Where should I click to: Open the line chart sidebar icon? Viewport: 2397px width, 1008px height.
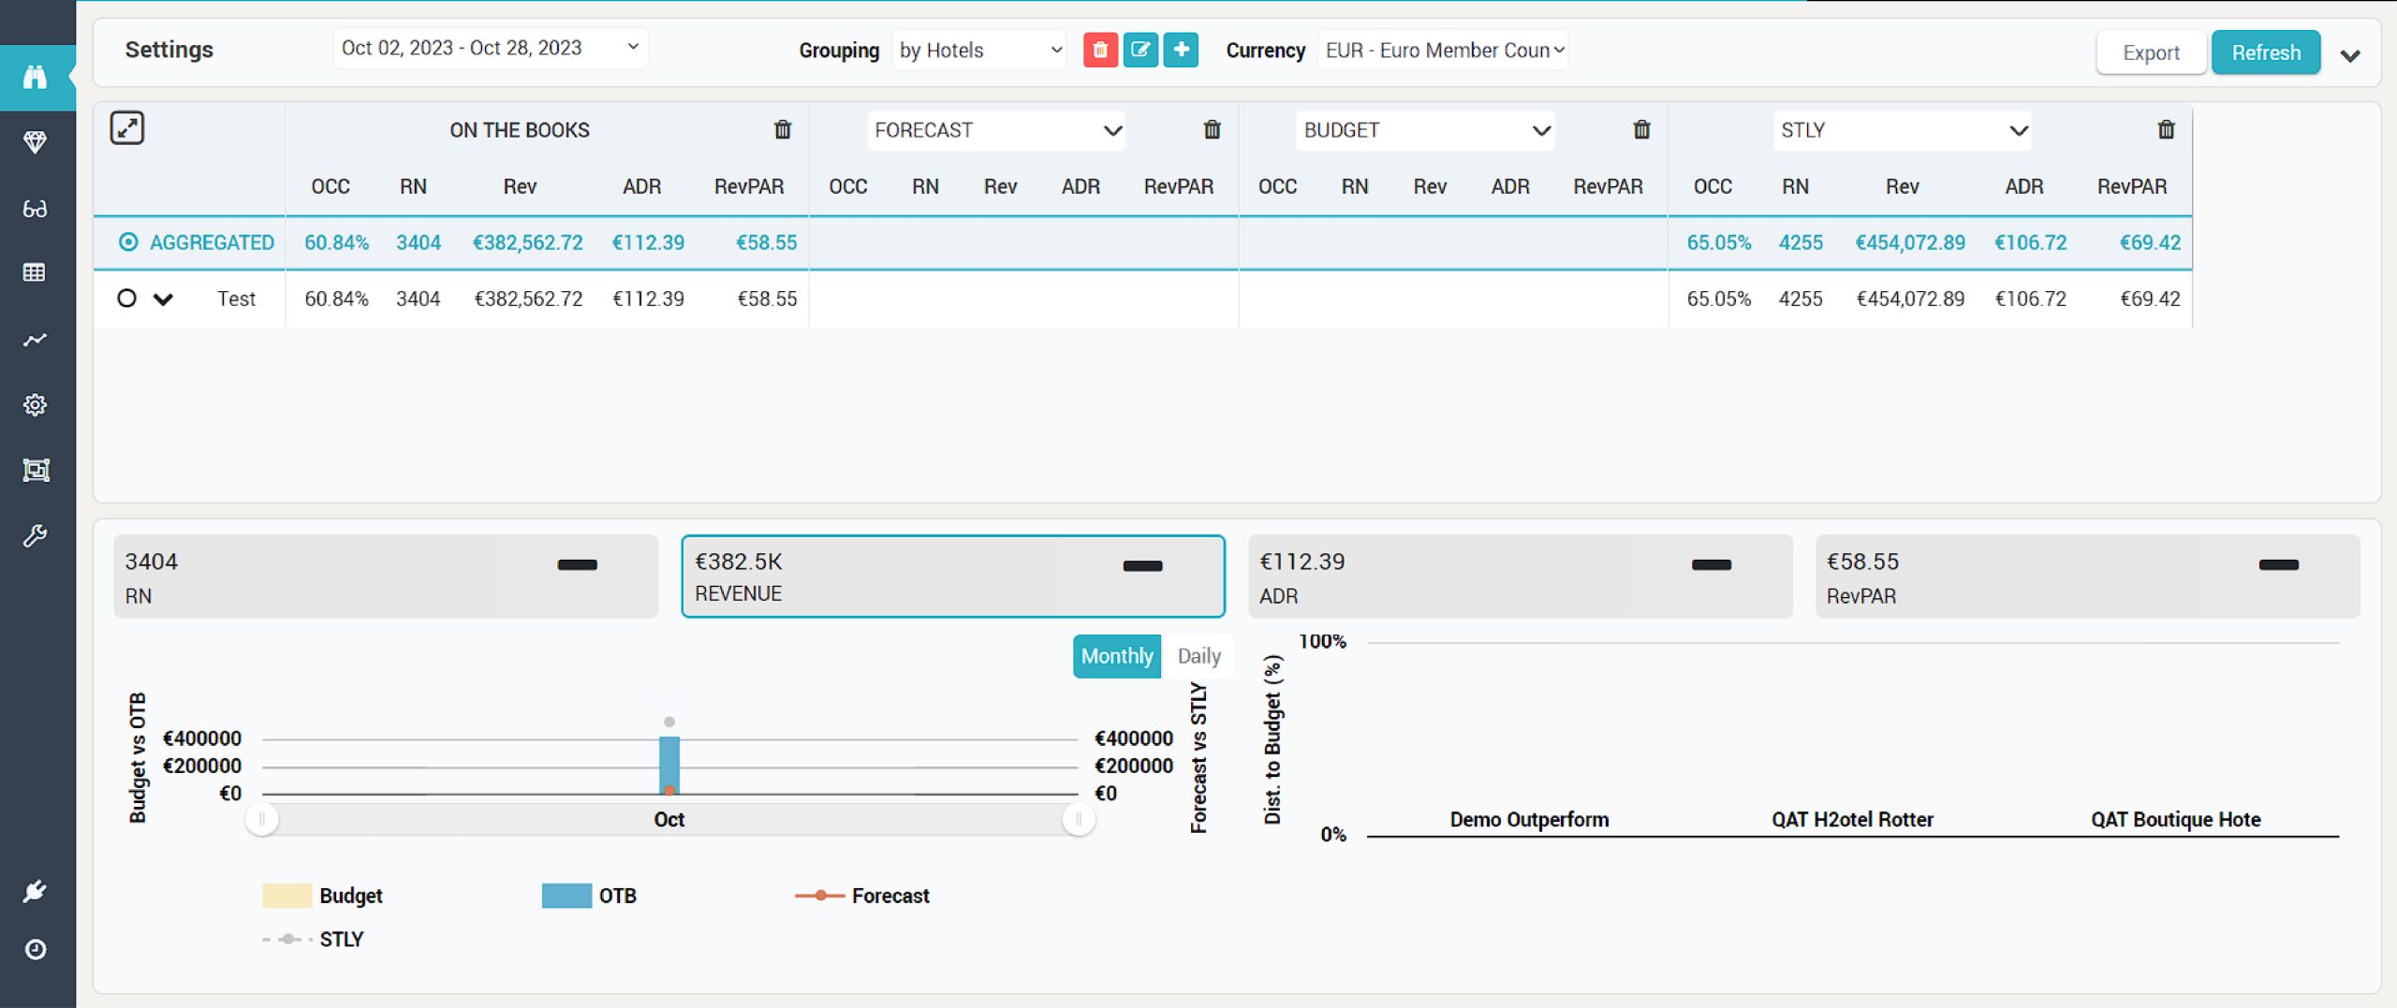[35, 339]
